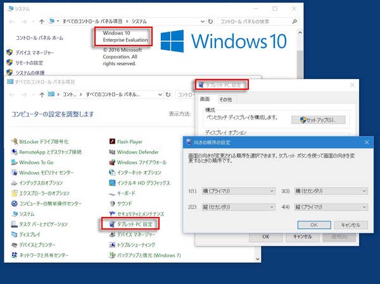Click search magnifier icon in システム window
Image resolution: width=380 pixels, height=284 pixels.
[294, 22]
